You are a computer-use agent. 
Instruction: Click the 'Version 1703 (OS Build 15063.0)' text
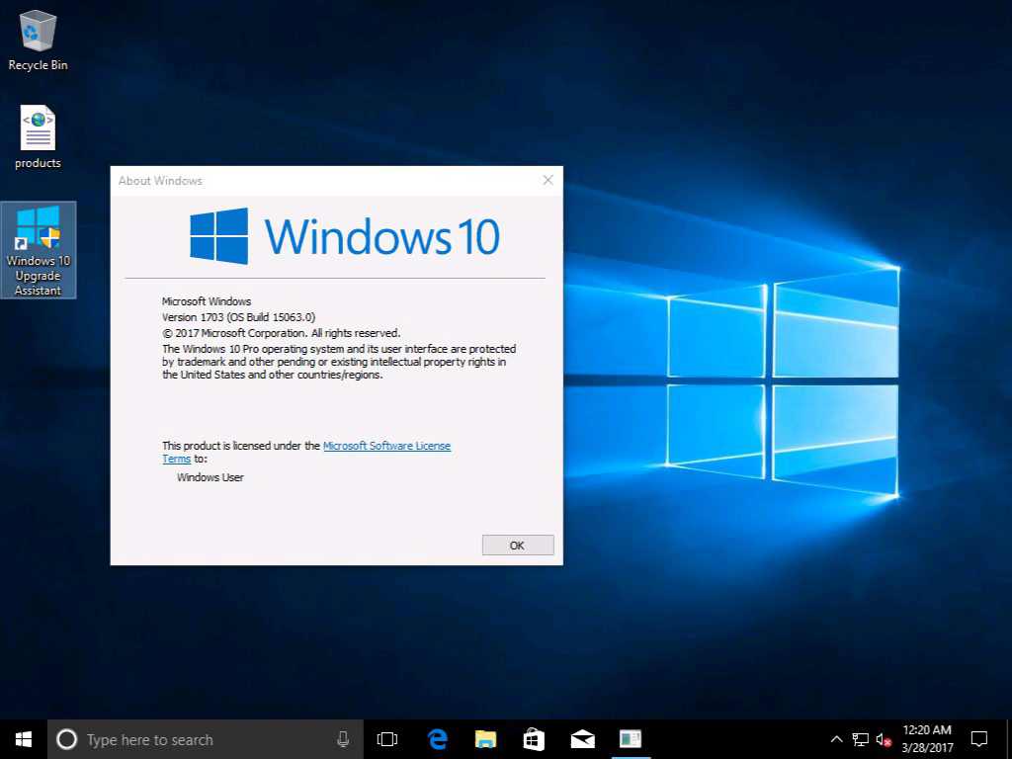[238, 317]
